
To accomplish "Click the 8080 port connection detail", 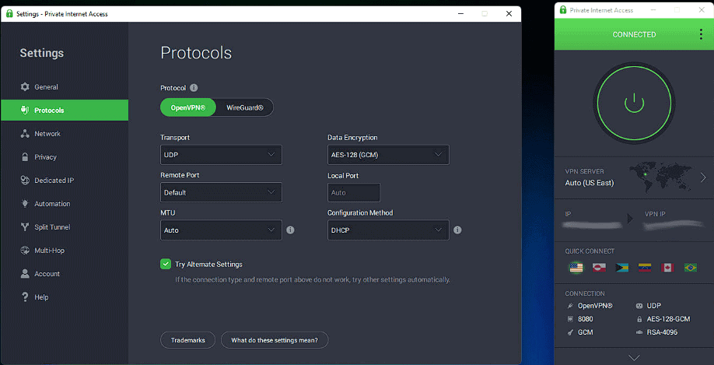I will (x=585, y=319).
